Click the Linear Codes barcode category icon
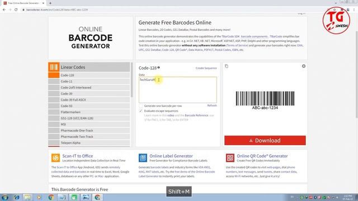This screenshot has height=201, width=358. [x=54, y=67]
